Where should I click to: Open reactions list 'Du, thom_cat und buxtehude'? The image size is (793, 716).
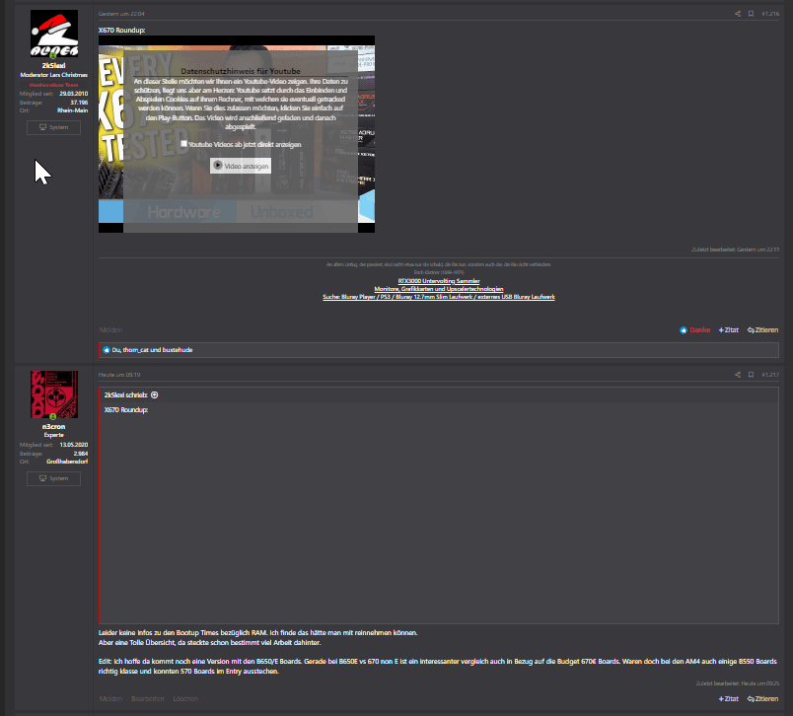pos(152,350)
